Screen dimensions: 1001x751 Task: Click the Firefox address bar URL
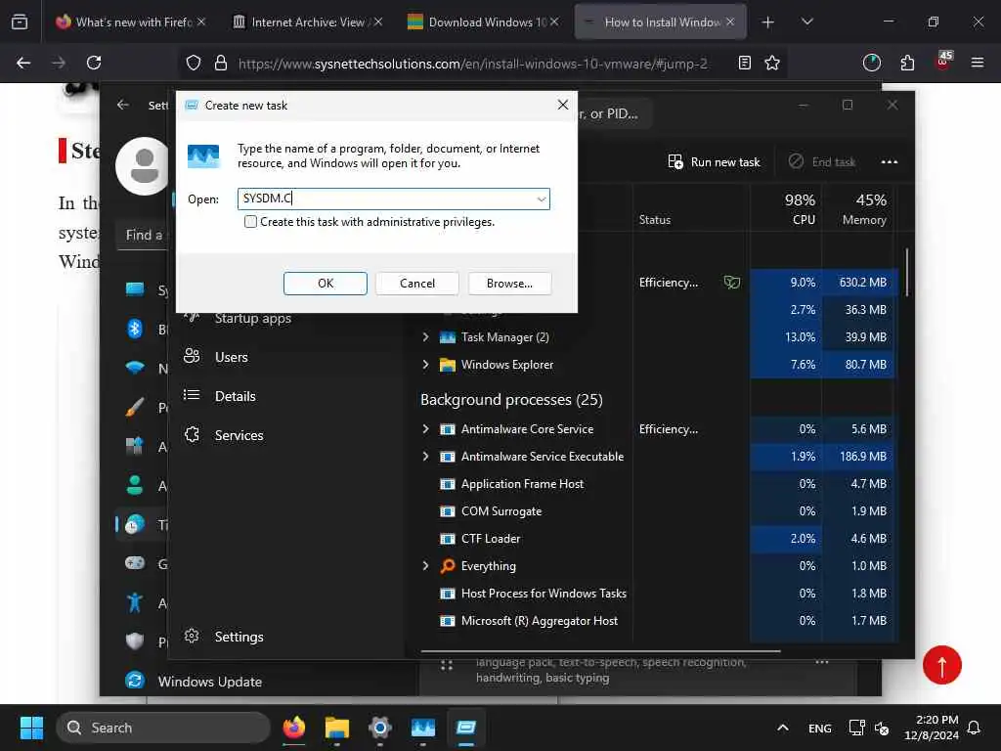pos(472,64)
